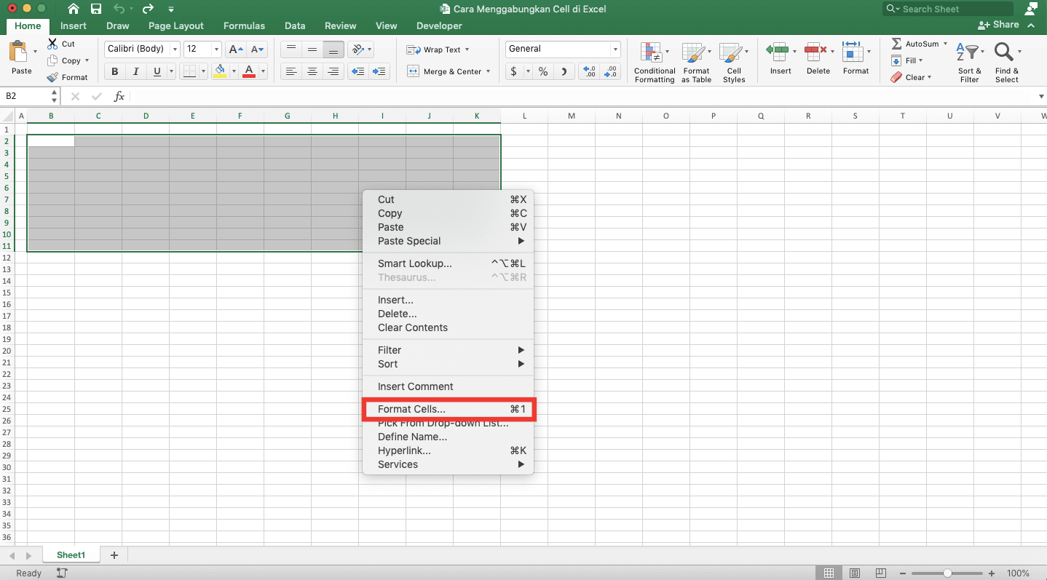Click the fill color bucket icon
1047x580 pixels.
(x=220, y=71)
